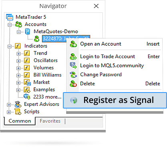
Task: Expand the Bill Williams node
Action: coord(18,75)
